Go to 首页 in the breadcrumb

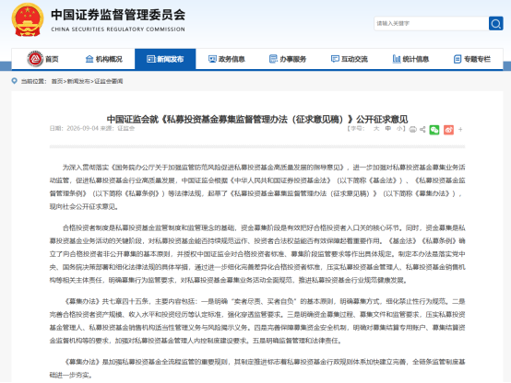57,81
